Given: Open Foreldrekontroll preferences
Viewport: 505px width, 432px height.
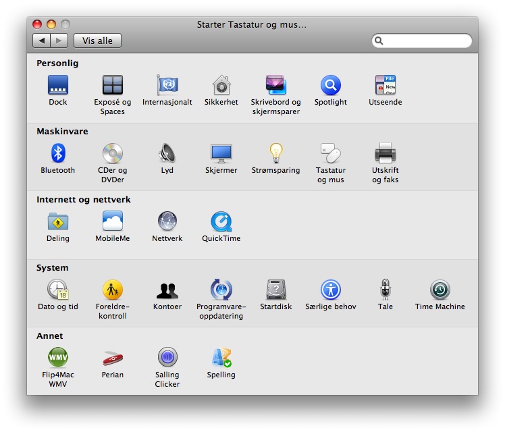Looking at the screenshot, I should (112, 290).
